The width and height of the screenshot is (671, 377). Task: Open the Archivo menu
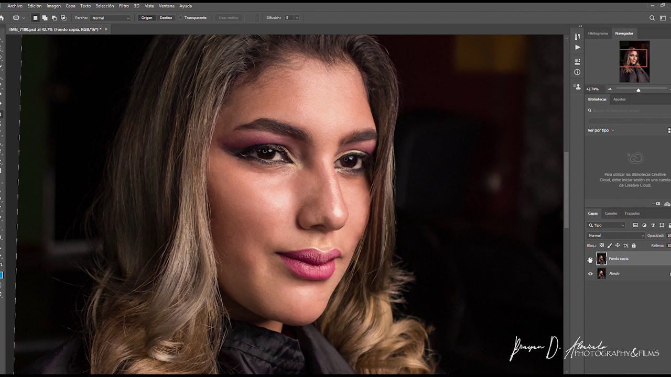15,6
